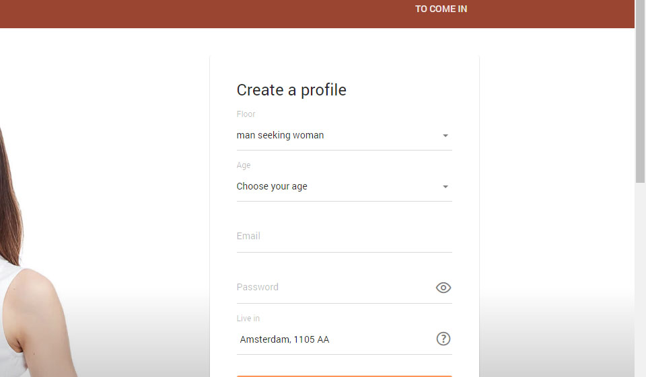The width and height of the screenshot is (646, 377).
Task: Click the 'Age' field label
Action: [x=243, y=165]
